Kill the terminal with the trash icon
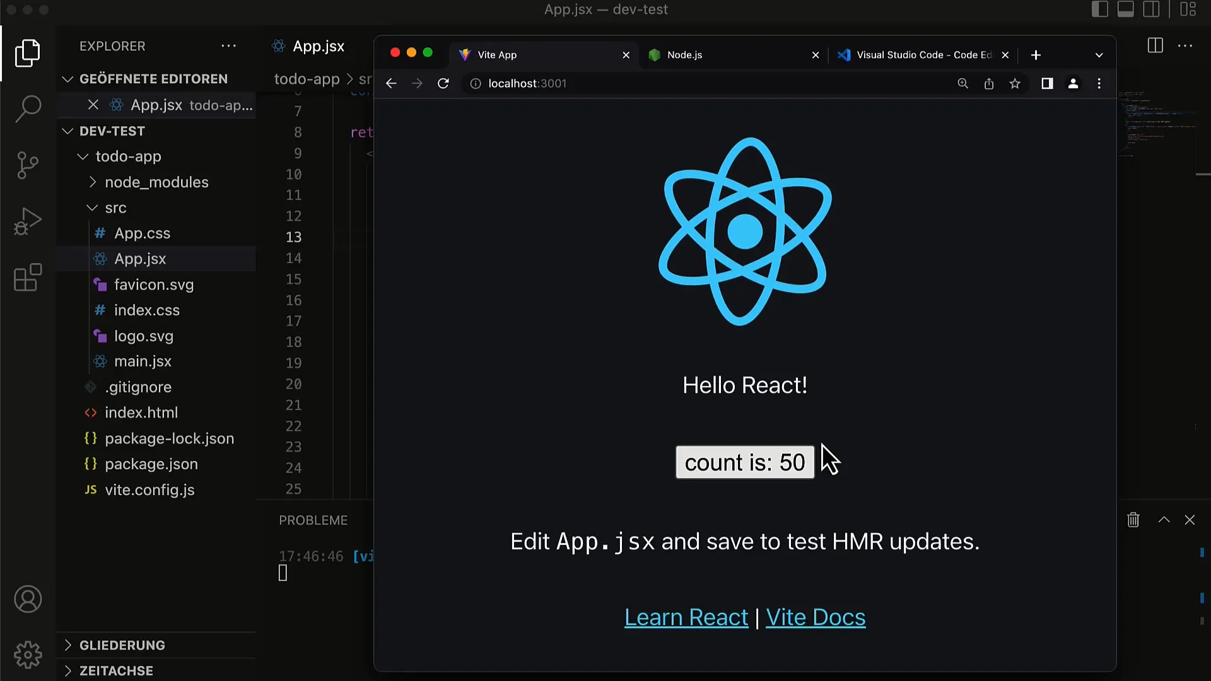1211x681 pixels. [1133, 520]
